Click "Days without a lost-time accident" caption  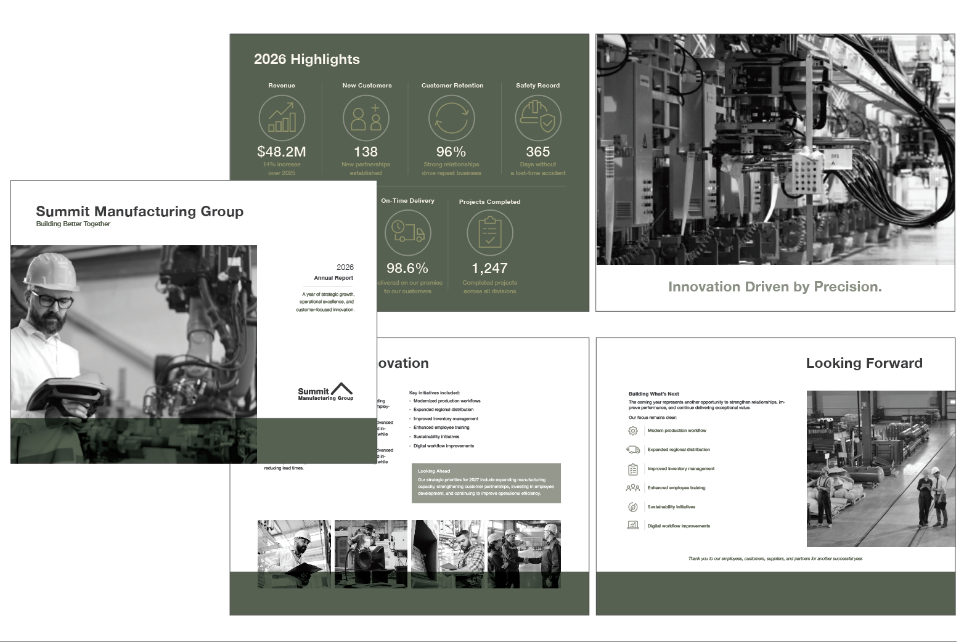[538, 169]
